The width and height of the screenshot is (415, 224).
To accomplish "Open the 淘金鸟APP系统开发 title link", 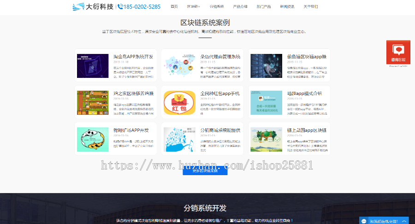I will coord(133,57).
